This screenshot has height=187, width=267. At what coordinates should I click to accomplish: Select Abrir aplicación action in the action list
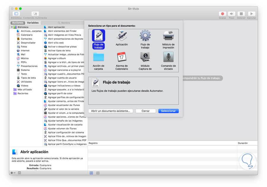click(64, 27)
